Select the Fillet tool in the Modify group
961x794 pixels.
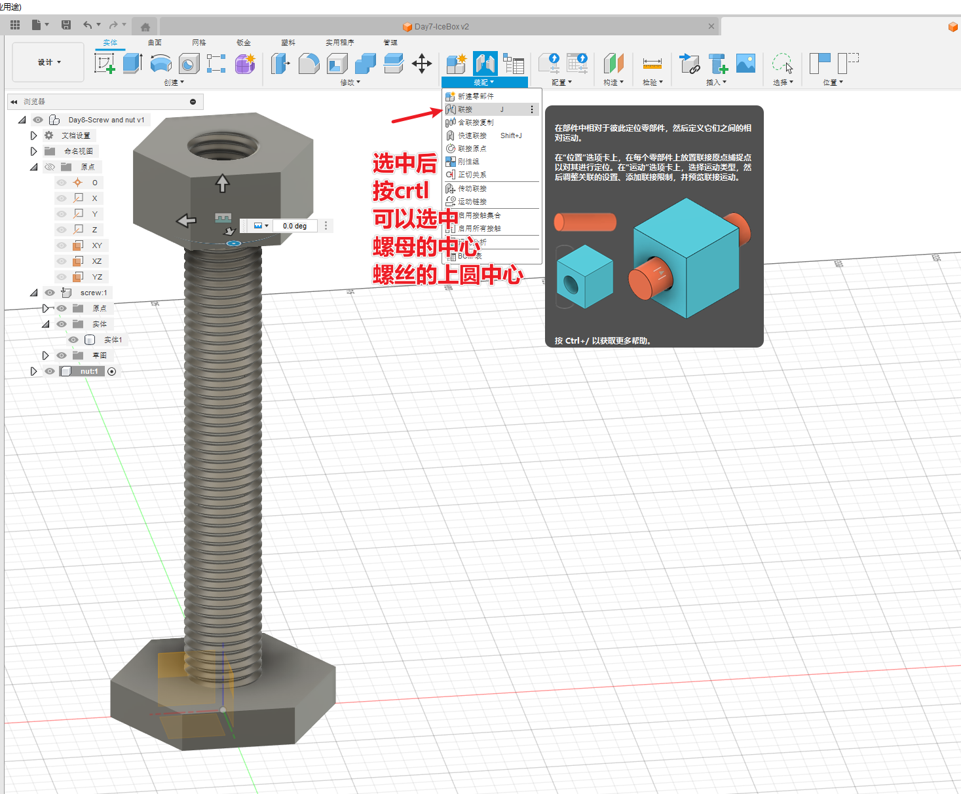309,63
